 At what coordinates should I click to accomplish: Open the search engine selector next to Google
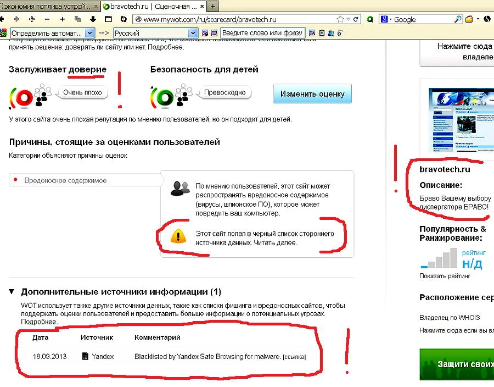pyautogui.click(x=385, y=19)
